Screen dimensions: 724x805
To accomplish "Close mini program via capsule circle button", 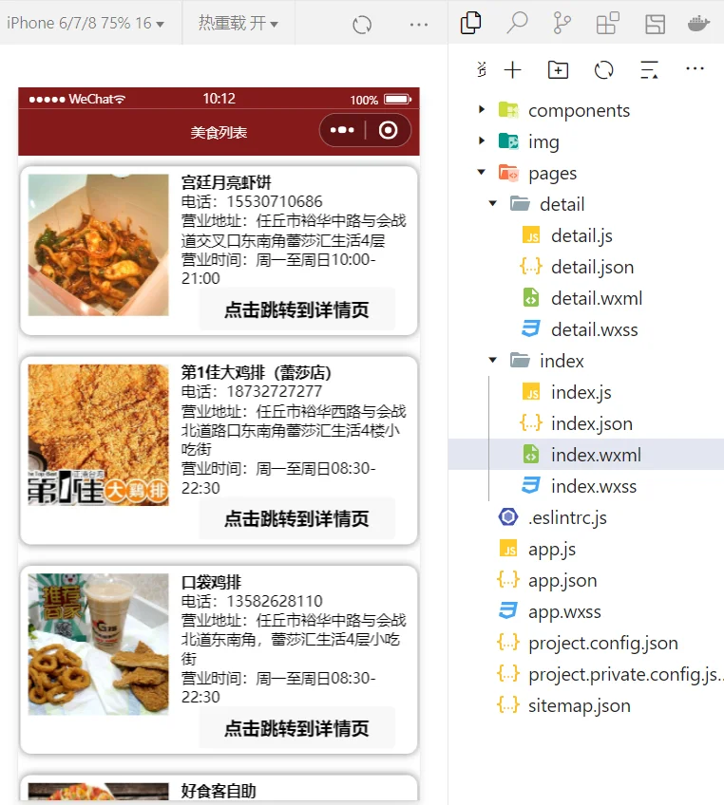I will click(388, 130).
